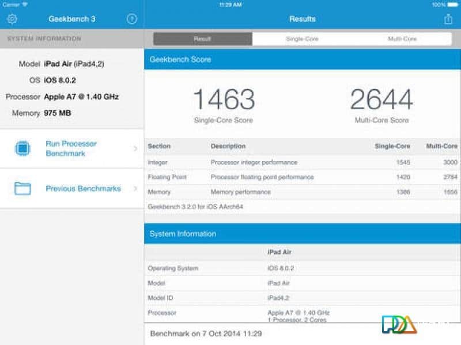
Task: Tap the share icon in Results header
Action: pyautogui.click(x=448, y=19)
